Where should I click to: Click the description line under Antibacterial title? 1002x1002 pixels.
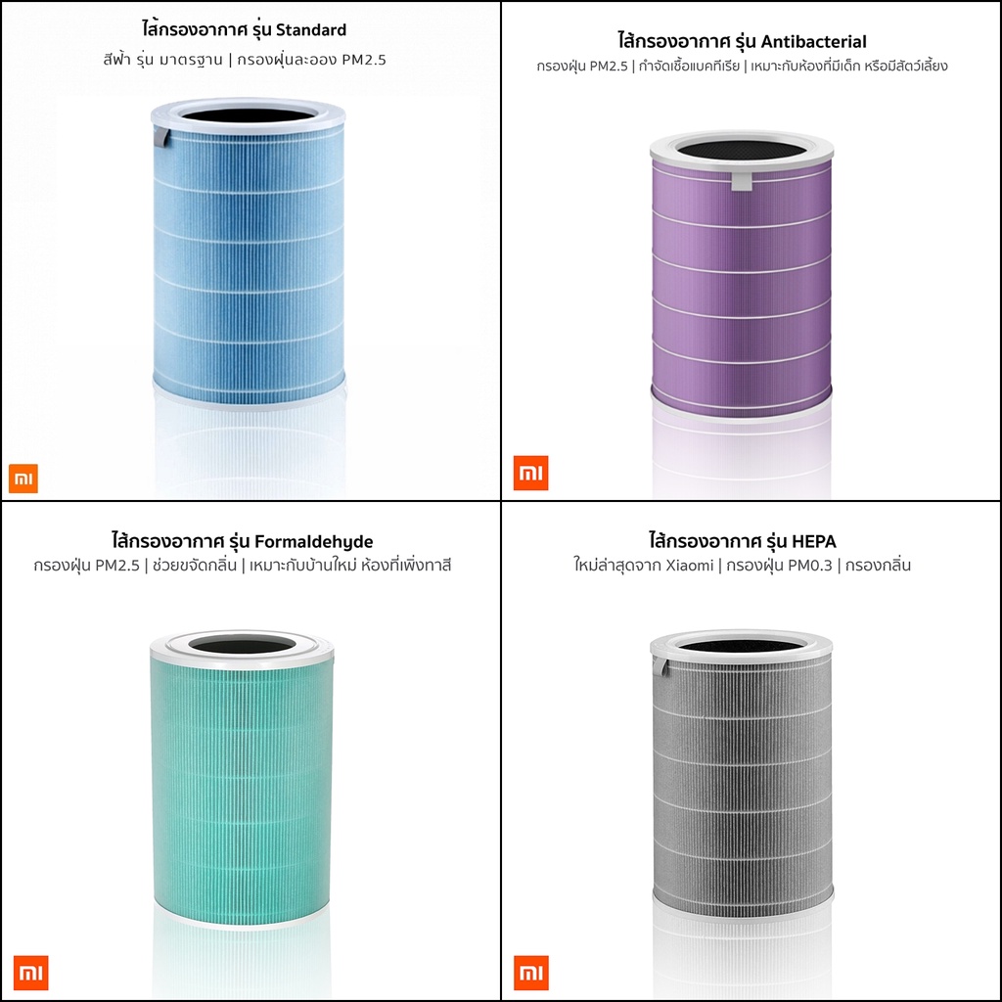(742, 66)
